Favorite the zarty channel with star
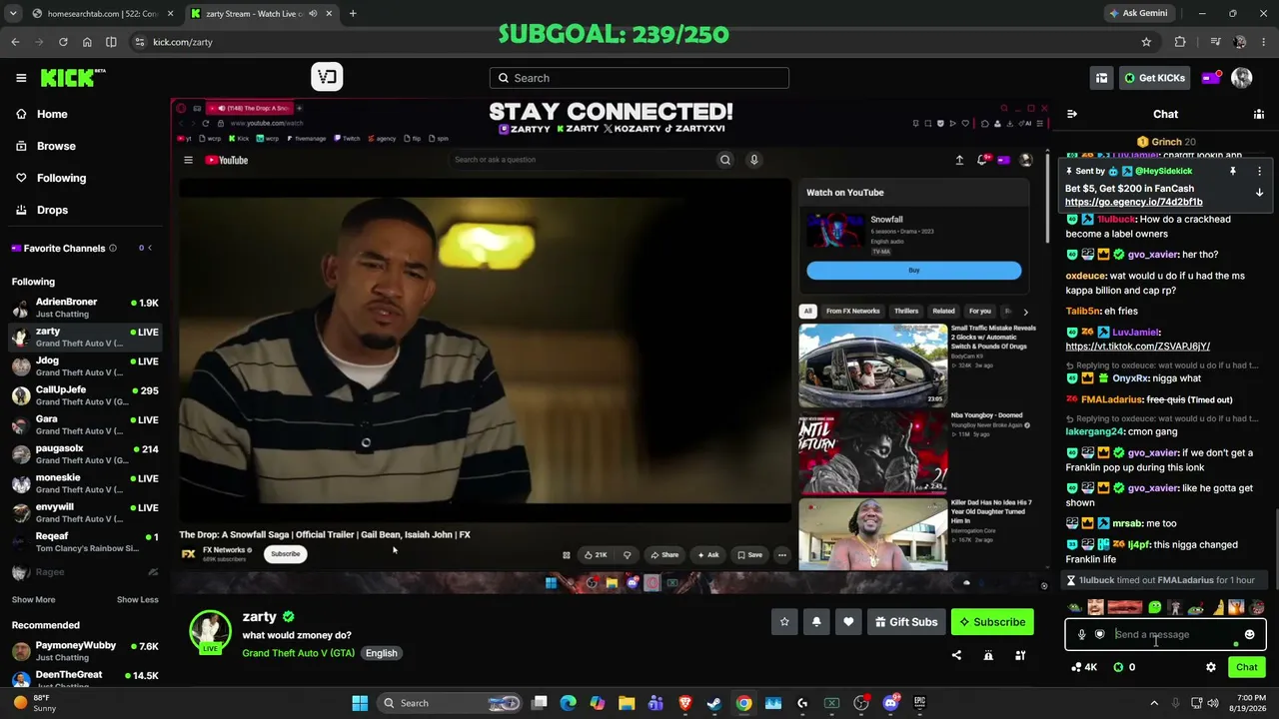Viewport: 1279px width, 719px height. click(784, 622)
